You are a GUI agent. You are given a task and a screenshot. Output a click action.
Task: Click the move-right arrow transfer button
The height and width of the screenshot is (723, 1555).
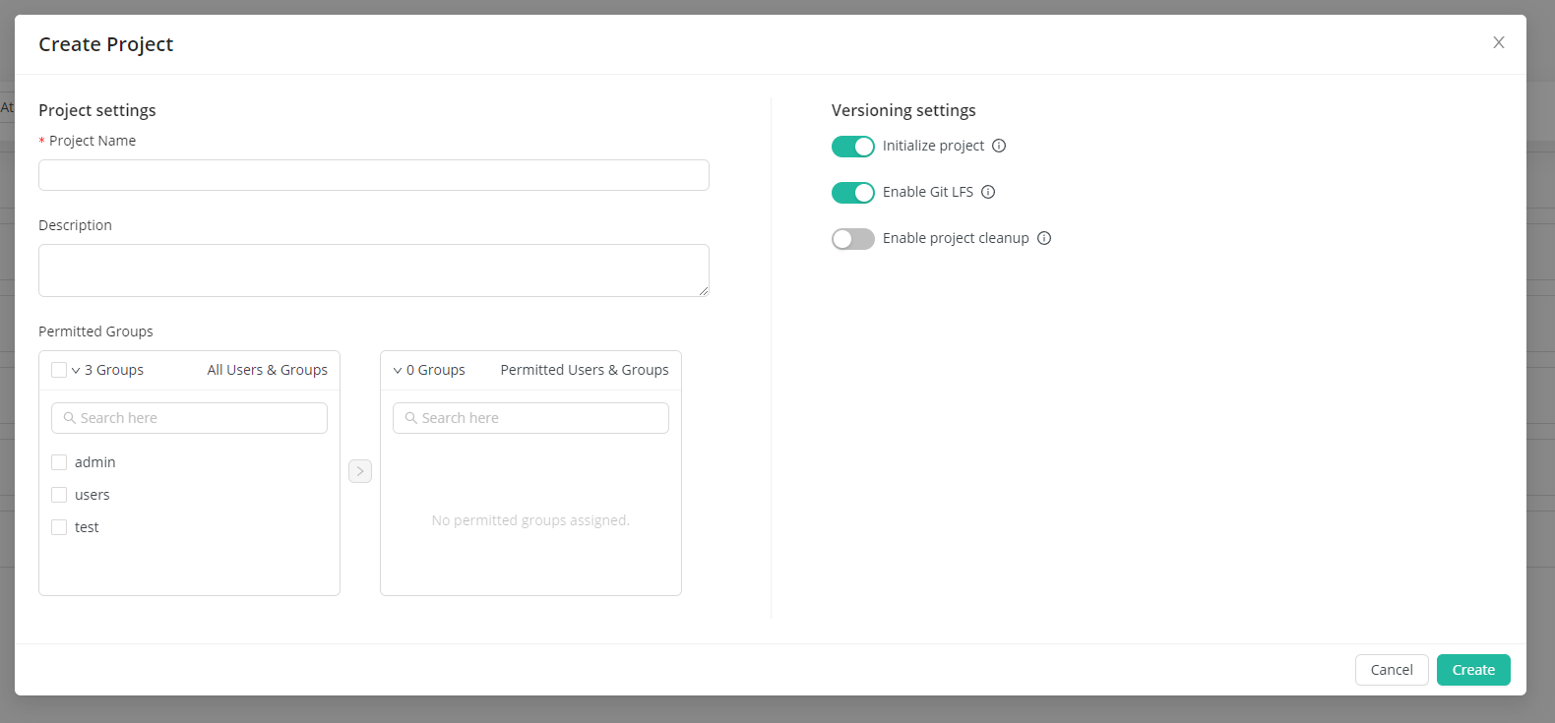(360, 471)
